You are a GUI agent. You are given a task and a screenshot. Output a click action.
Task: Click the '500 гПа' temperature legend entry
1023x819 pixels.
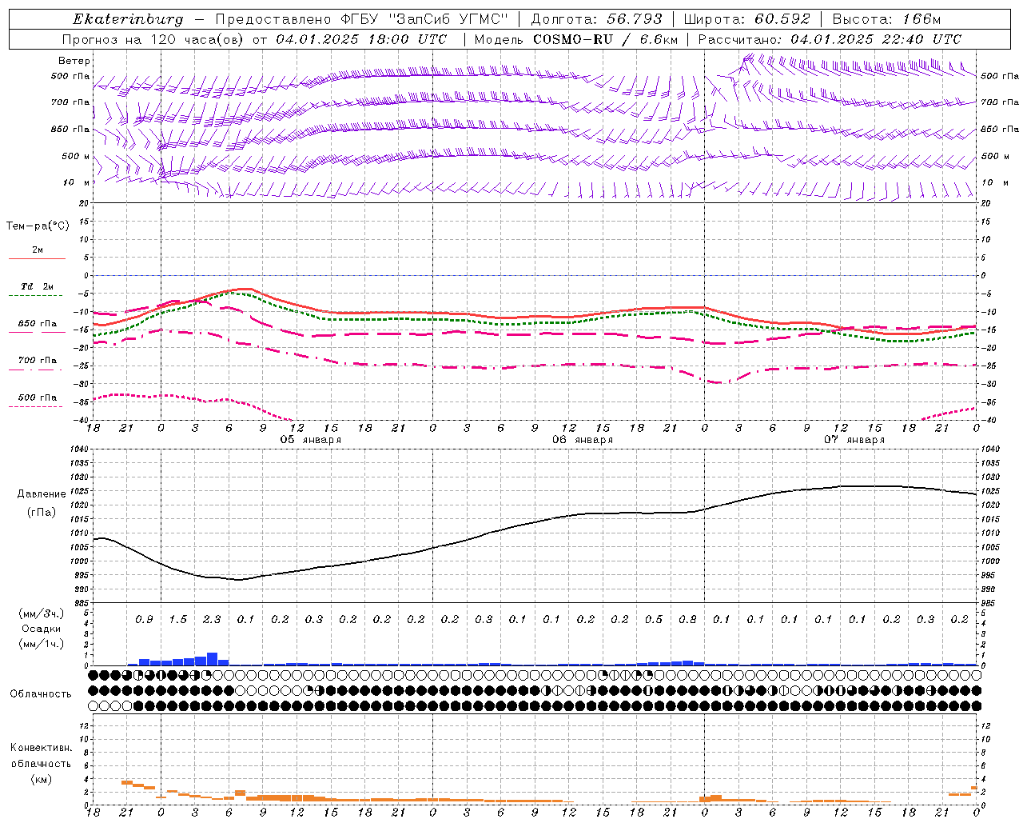[37, 398]
